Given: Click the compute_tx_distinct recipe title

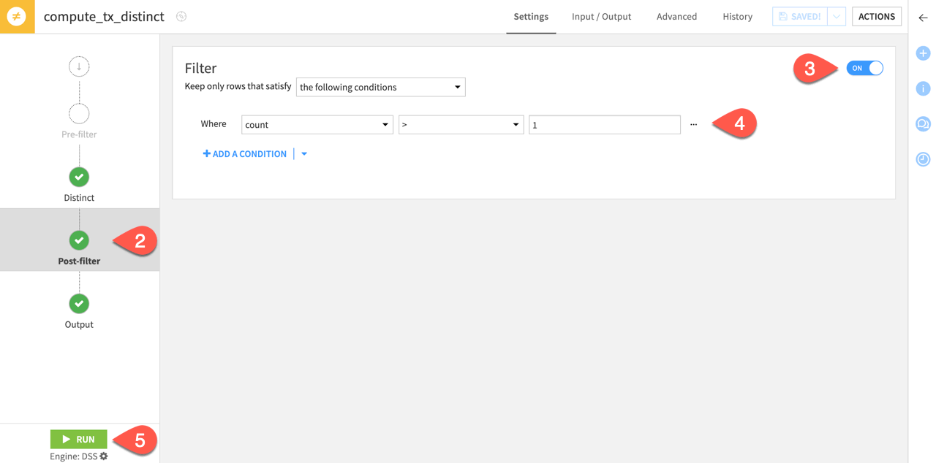Looking at the screenshot, I should coord(104,17).
